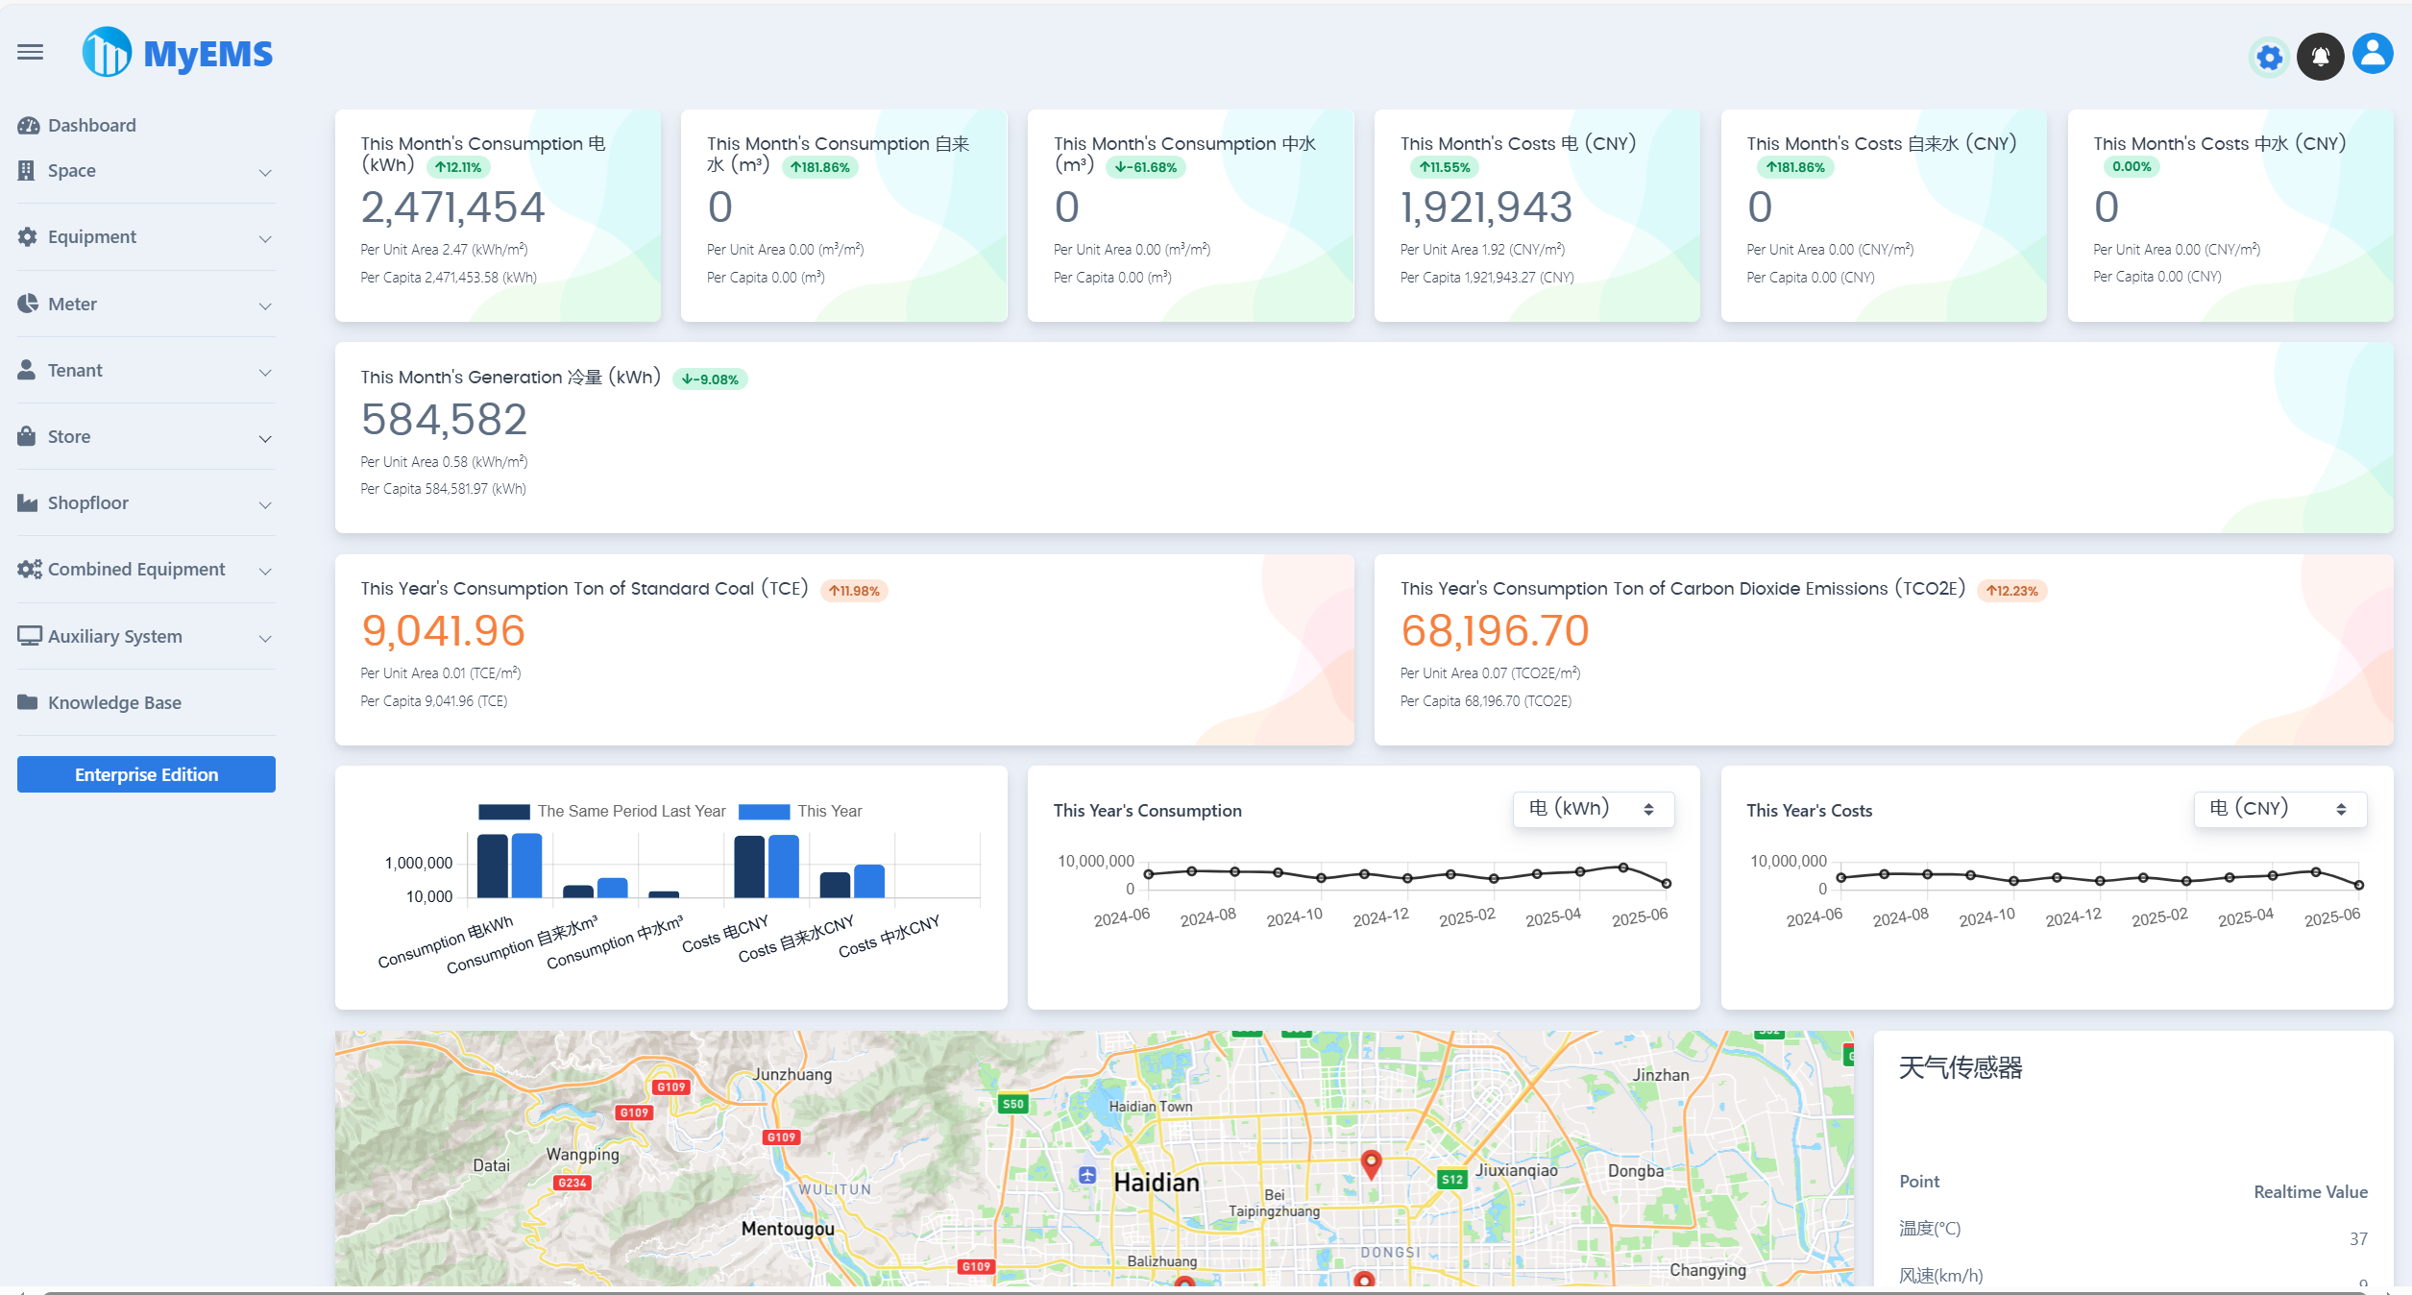This screenshot has width=2412, height=1295.
Task: Open notifications bell icon
Action: pyautogui.click(x=2320, y=57)
